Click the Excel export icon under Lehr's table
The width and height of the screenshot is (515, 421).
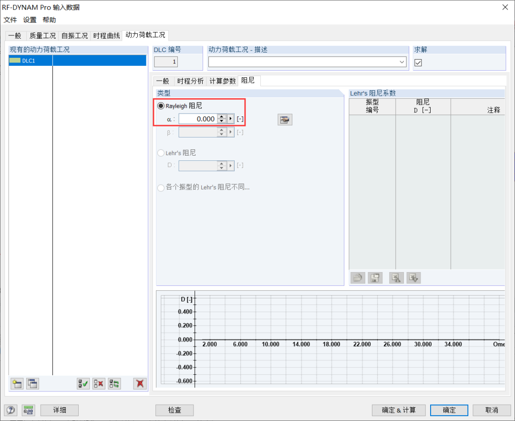point(396,278)
